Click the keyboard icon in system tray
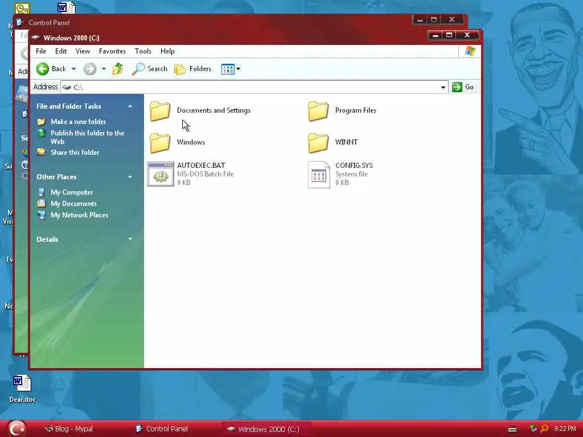583x437 pixels. [512, 430]
